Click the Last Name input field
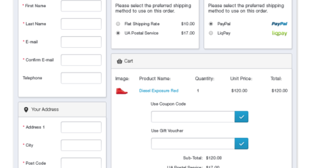The height and width of the screenshot is (168, 309). [x=81, y=24]
